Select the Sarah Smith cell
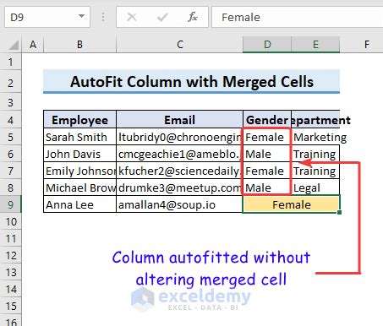The height and width of the screenshot is (326, 383). (79, 137)
